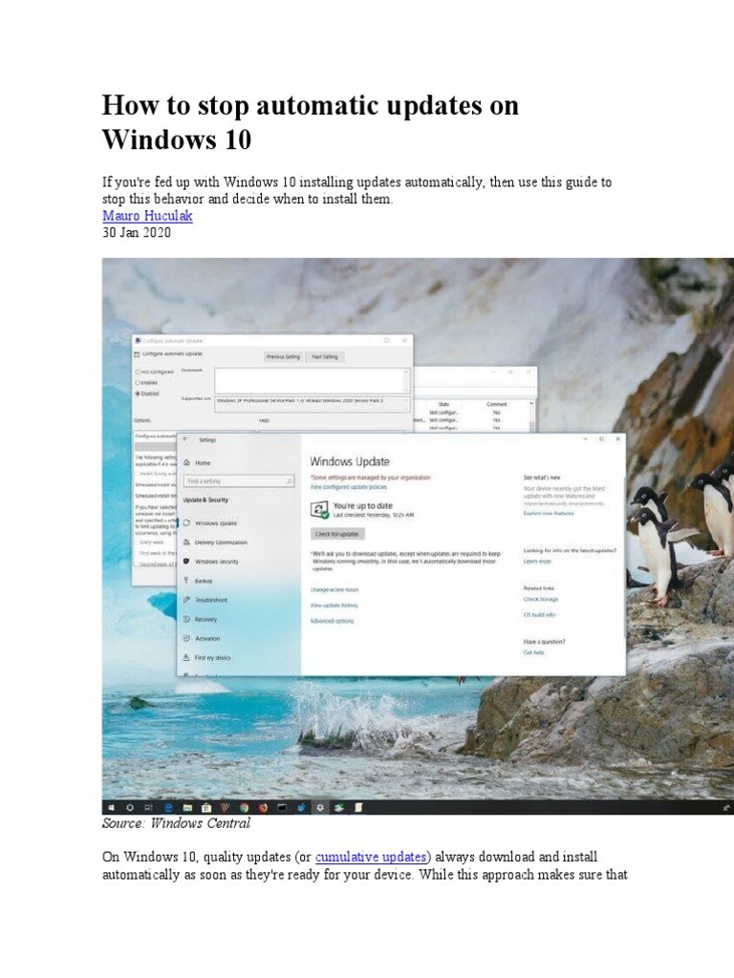The height and width of the screenshot is (978, 734).
Task: Click the Find a setting search field
Action: click(238, 481)
